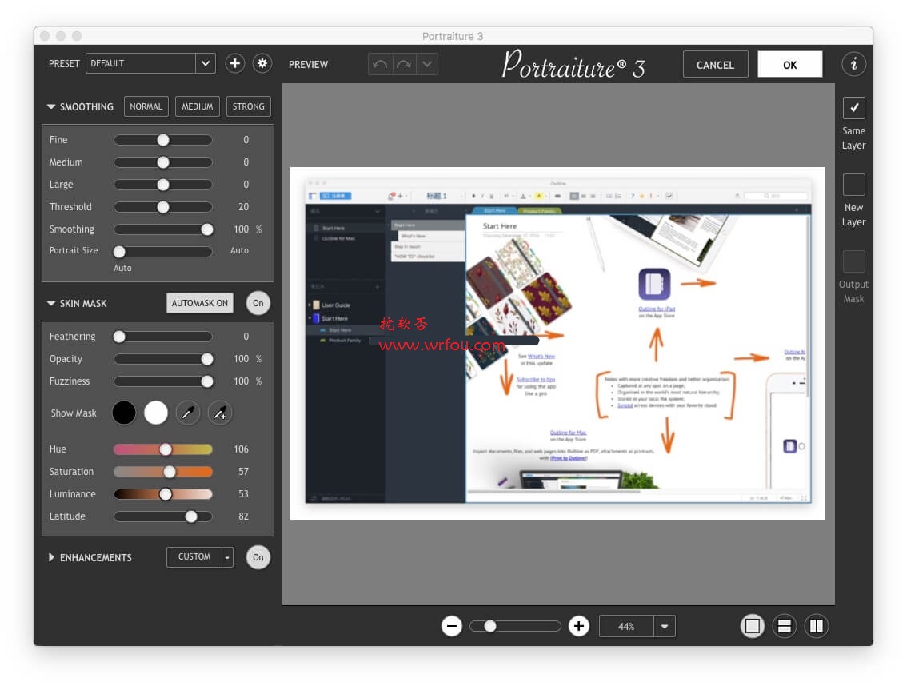
Task: Click the Hue color slider
Action: (163, 449)
